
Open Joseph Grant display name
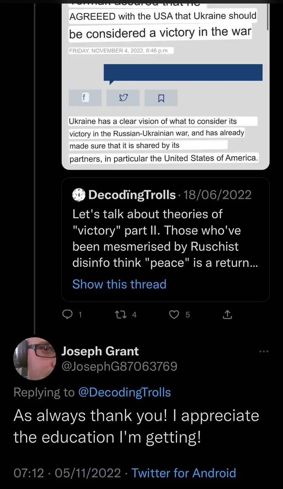point(100,351)
